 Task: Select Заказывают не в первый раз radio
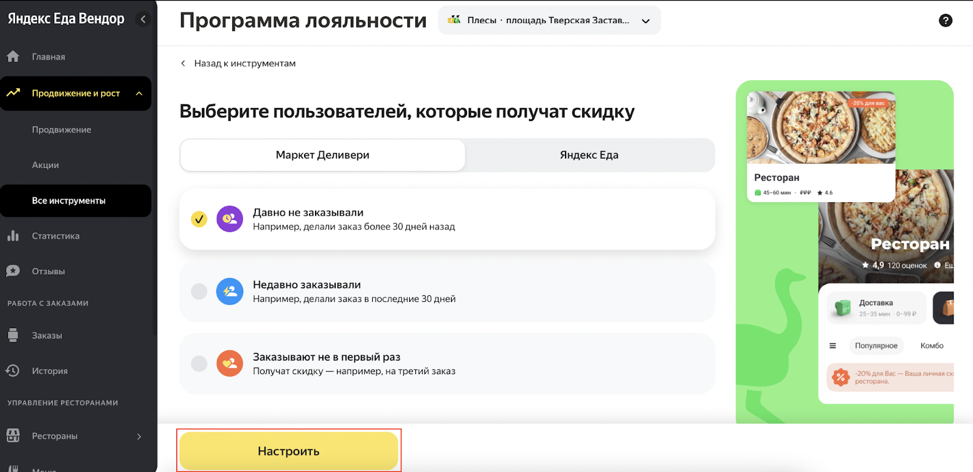point(199,363)
